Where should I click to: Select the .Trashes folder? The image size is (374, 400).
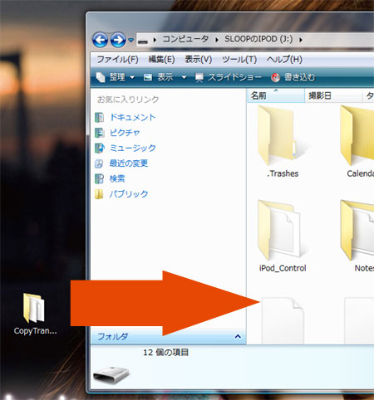pyautogui.click(x=283, y=142)
